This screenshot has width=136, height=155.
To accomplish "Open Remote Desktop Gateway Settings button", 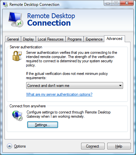I will (x=43, y=125).
